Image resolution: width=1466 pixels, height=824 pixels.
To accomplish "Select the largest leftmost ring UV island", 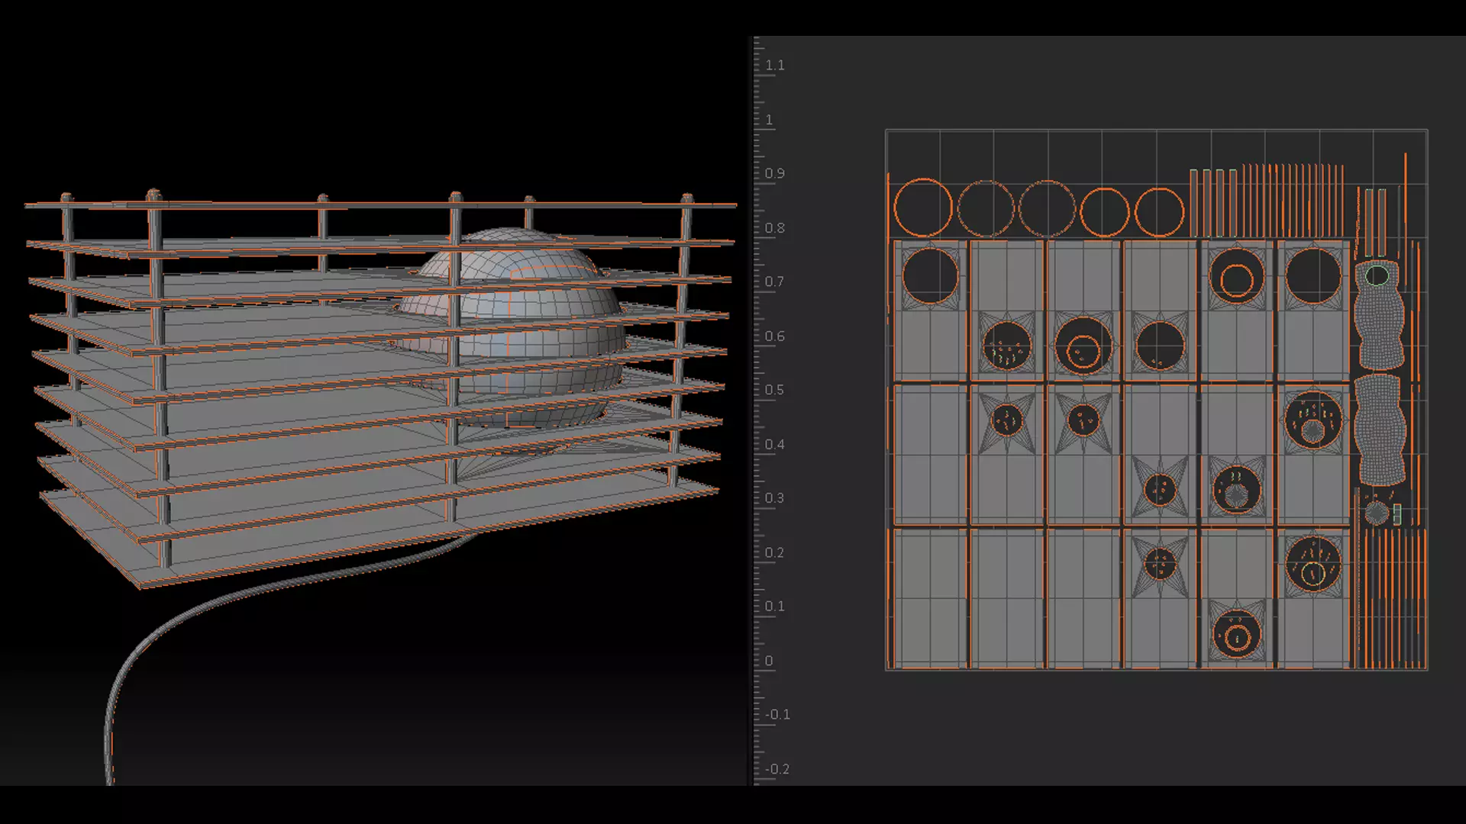I will tap(923, 208).
